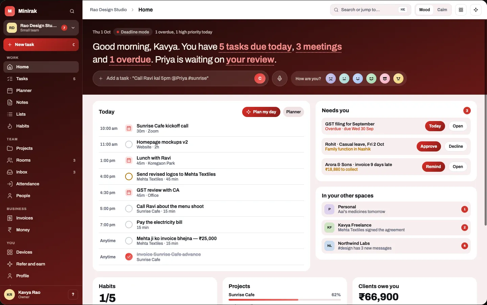Click the plus icon in Add a task field

101,78
